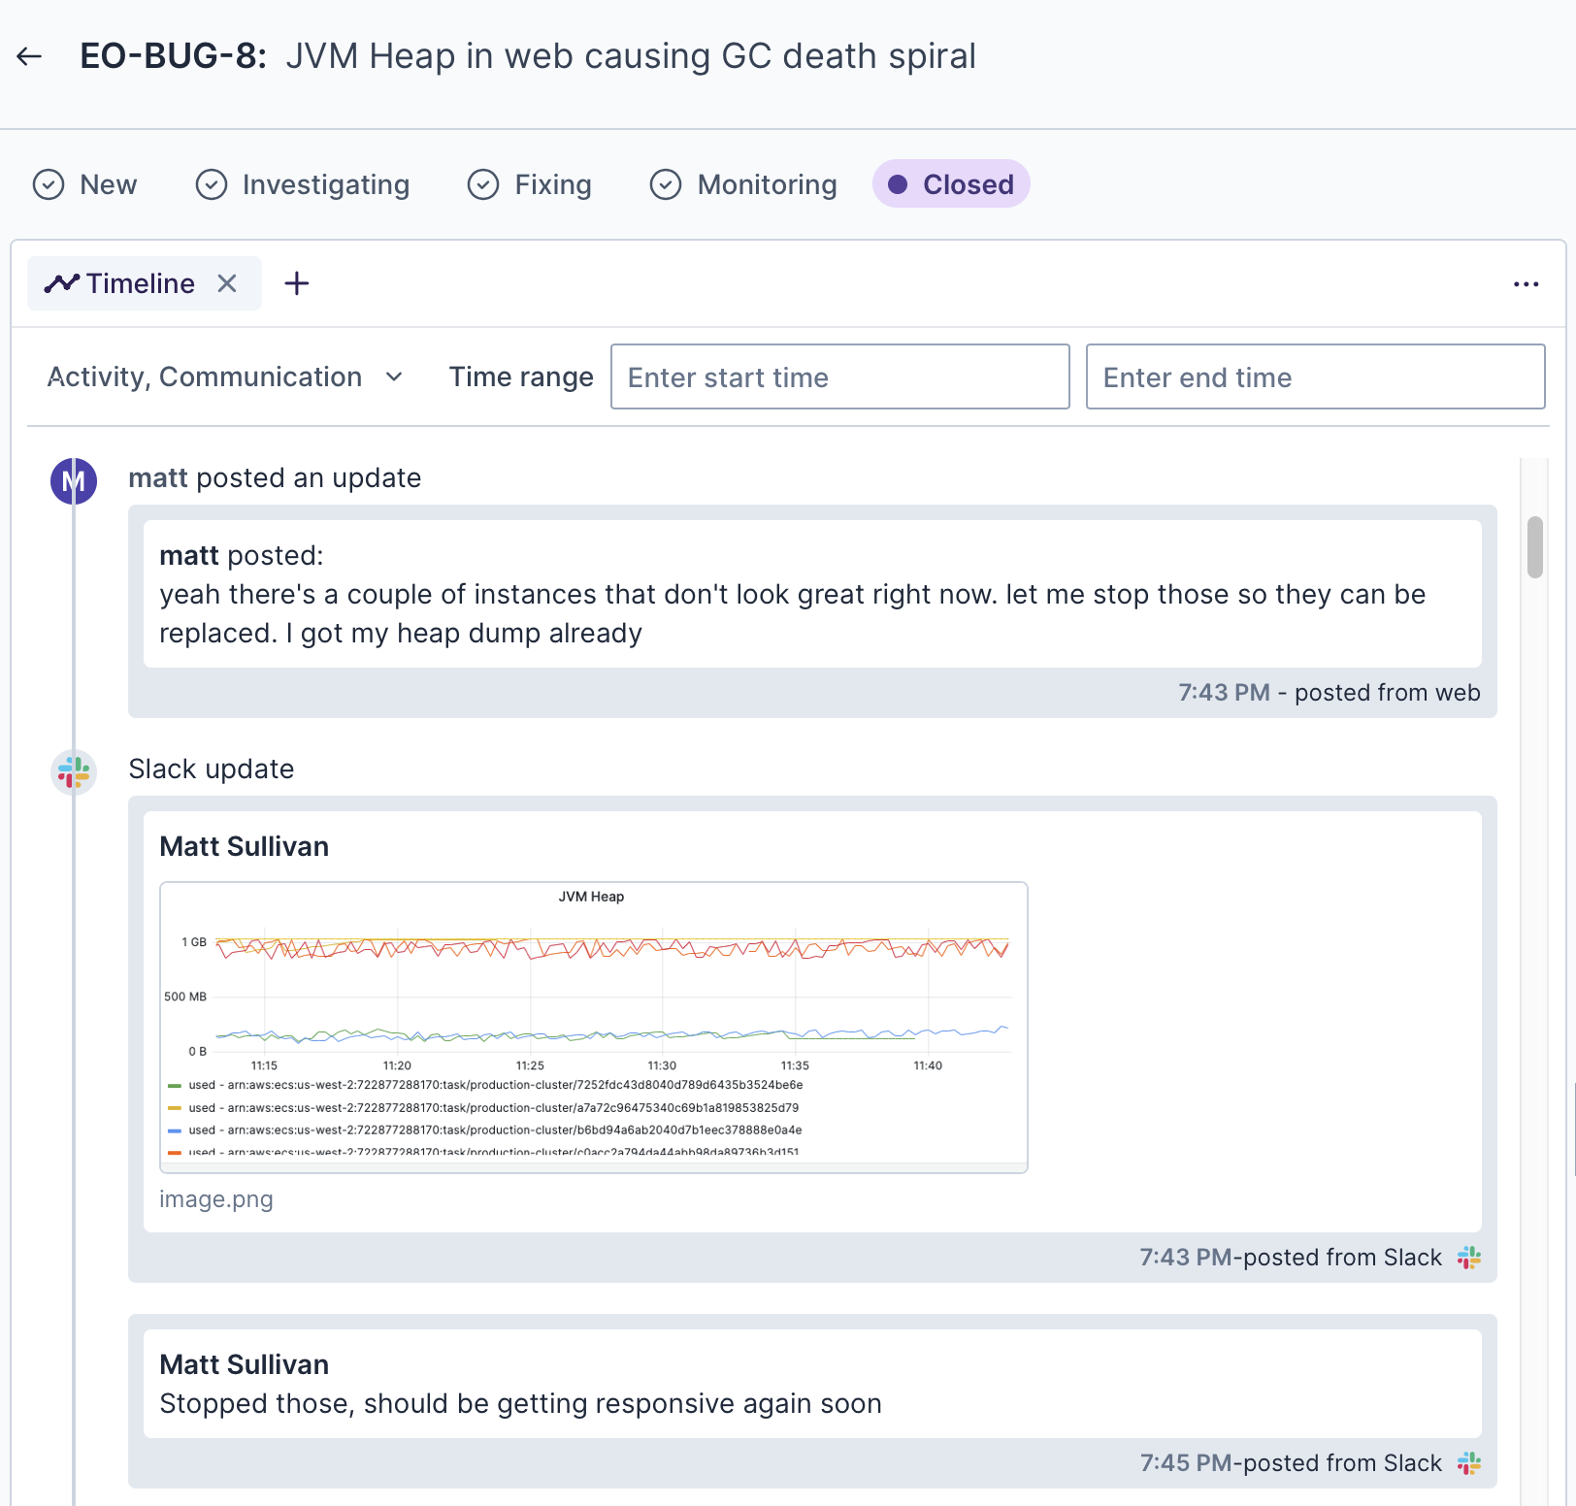Click the EO-BUG-8 incident ID
This screenshot has width=1576, height=1506.
(173, 56)
